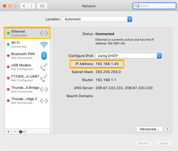Click the forward navigation arrow
This screenshot has height=152, width=178.
[x=31, y=6]
